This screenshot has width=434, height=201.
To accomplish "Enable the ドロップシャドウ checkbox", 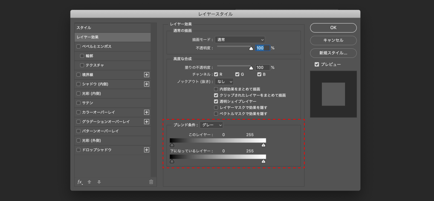I will coord(78,150).
